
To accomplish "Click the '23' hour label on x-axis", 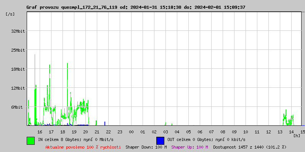I will (x=120, y=132).
